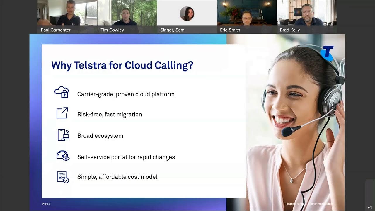Viewport: 375px width, 211px height.
Task: Click the speedometer portal icon
Action: (x=63, y=155)
